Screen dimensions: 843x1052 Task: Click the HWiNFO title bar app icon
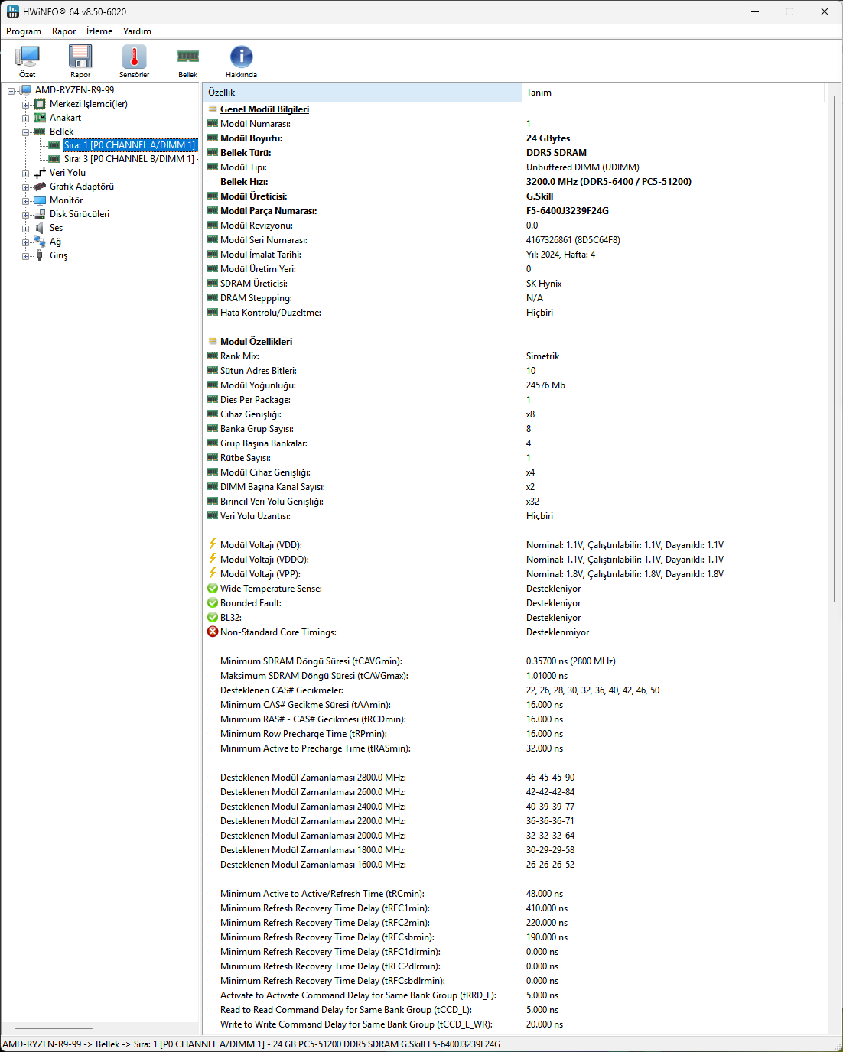tap(12, 11)
